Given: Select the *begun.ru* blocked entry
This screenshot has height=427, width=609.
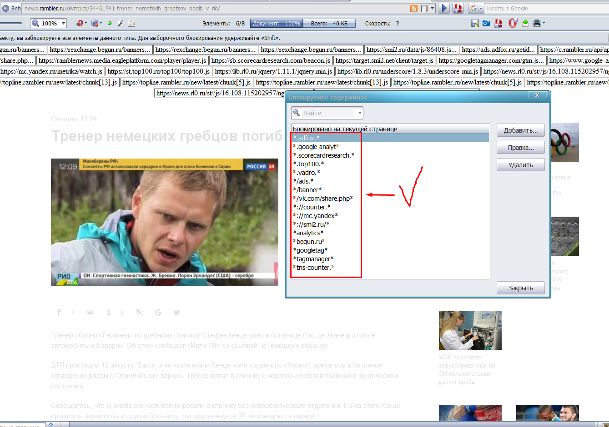Looking at the screenshot, I should click(x=309, y=242).
